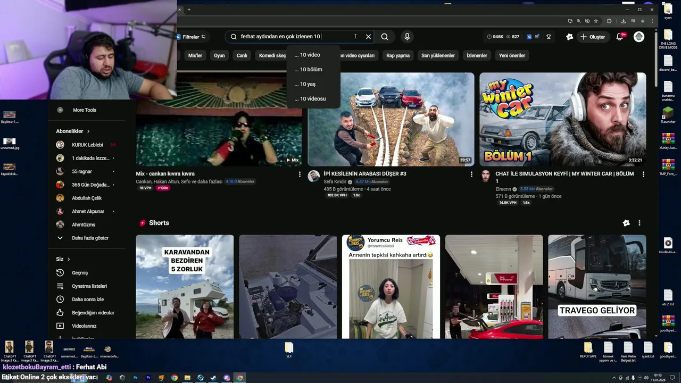
Task: Open the Yorumcu Reis short
Action: [x=391, y=287]
